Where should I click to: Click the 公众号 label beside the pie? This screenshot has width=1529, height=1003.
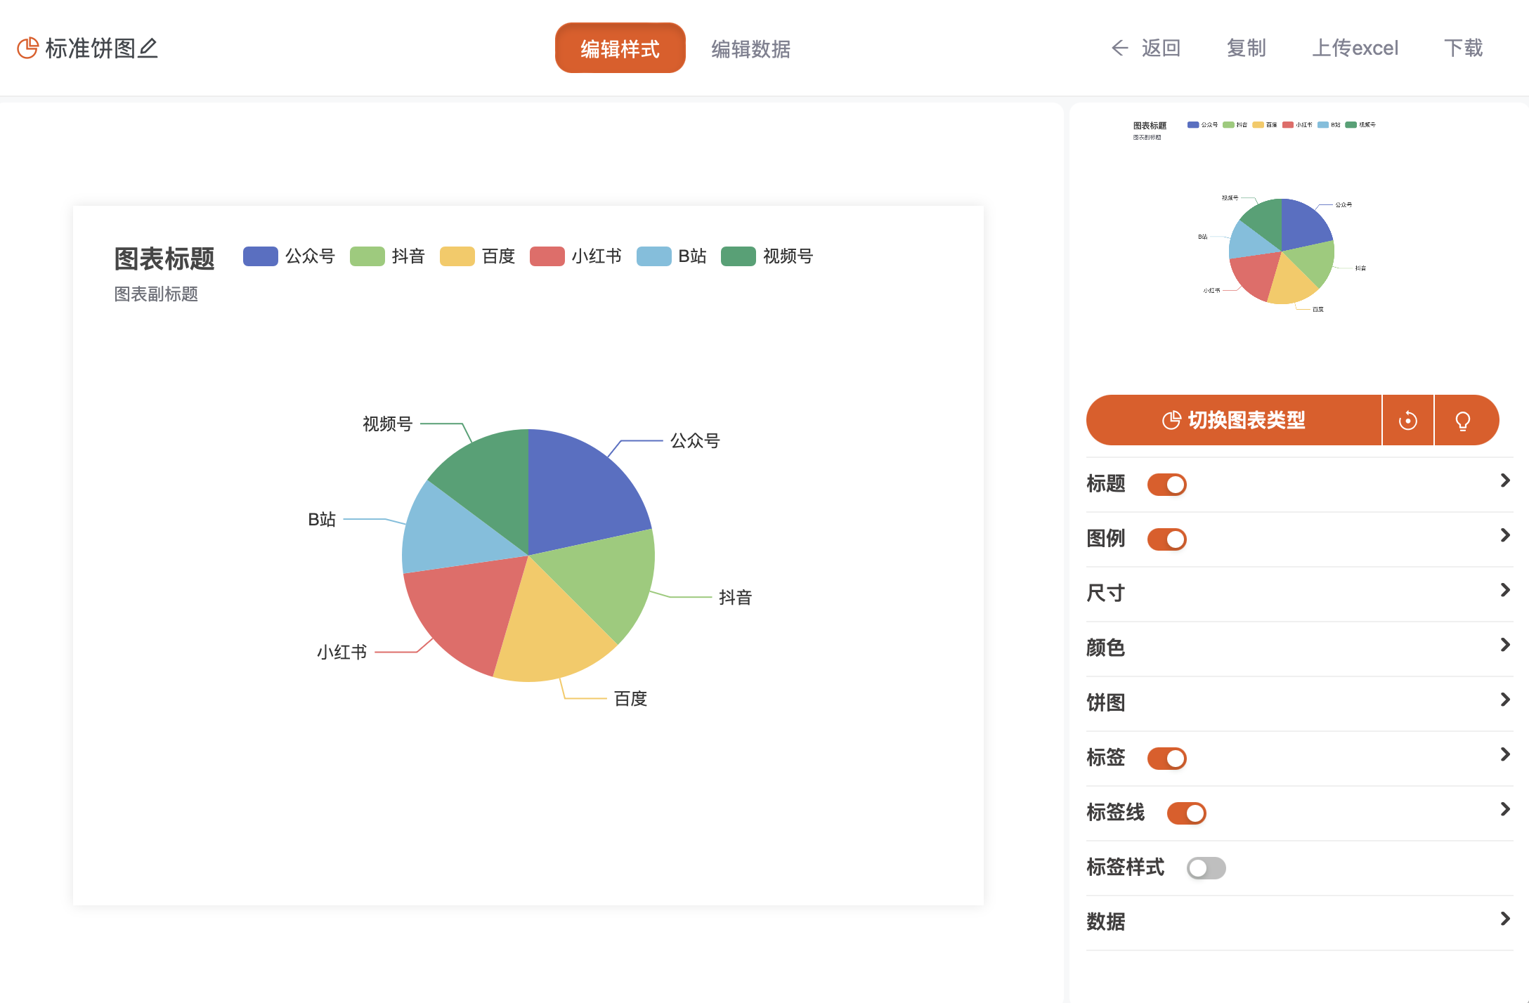click(x=695, y=440)
